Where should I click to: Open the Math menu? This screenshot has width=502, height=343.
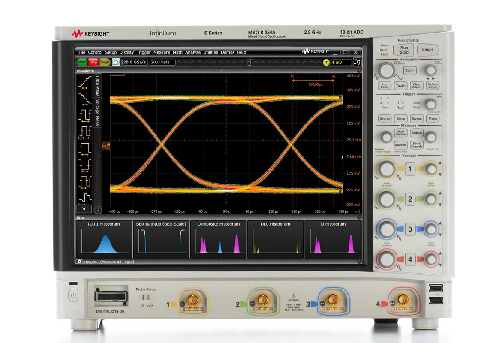pyautogui.click(x=177, y=52)
